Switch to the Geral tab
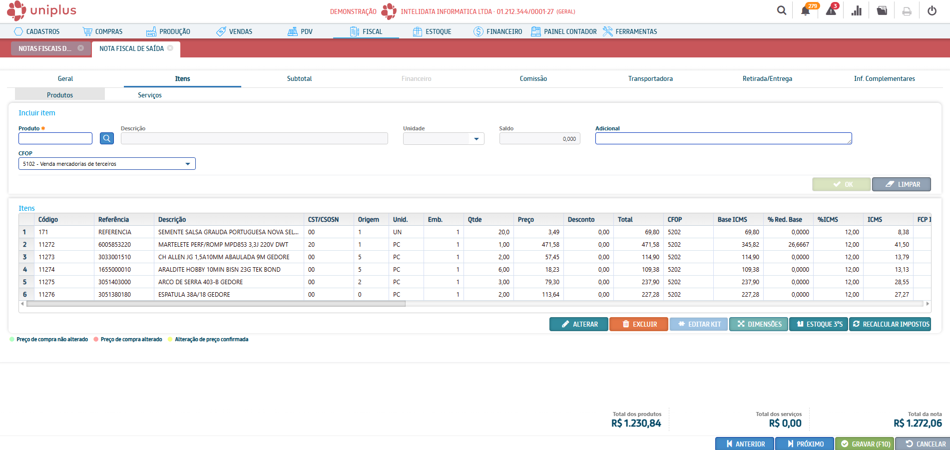Image resolution: width=950 pixels, height=450 pixels. (x=65, y=78)
